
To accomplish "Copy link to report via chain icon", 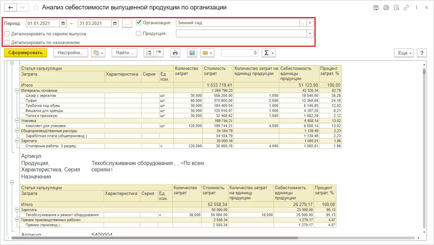I will click(x=406, y=7).
